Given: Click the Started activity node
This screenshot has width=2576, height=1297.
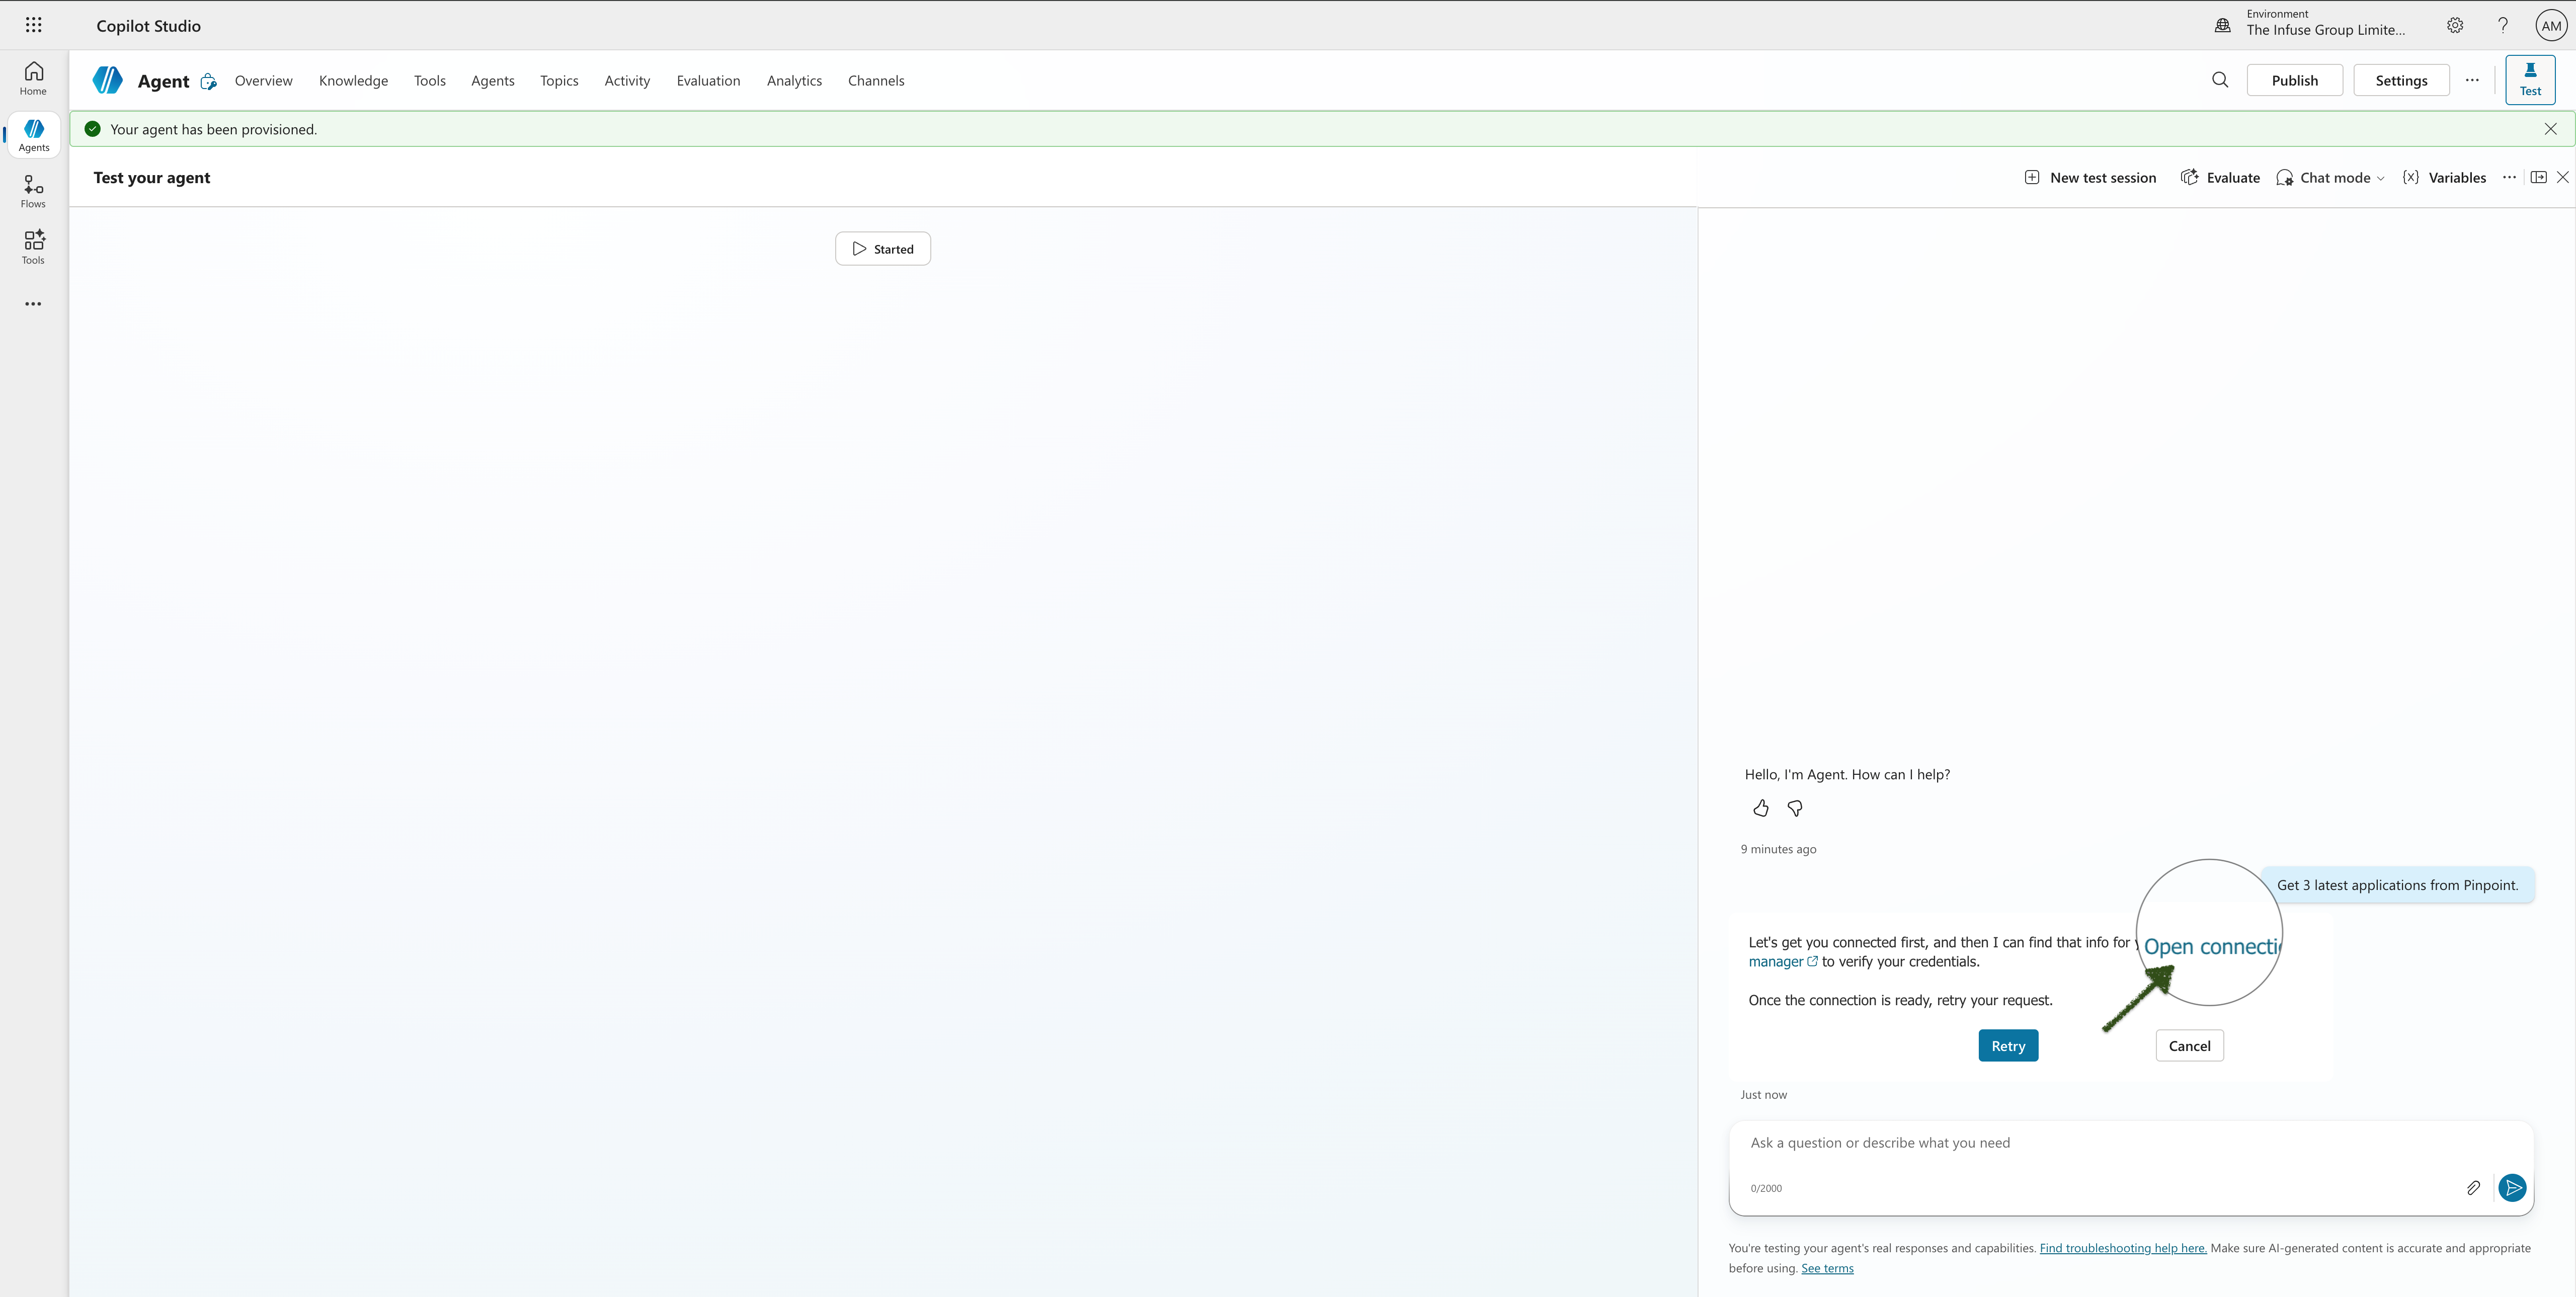Looking at the screenshot, I should point(883,249).
